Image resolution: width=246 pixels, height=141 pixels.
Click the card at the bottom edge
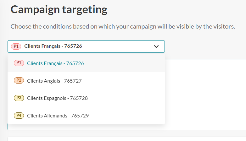coord(127,139)
